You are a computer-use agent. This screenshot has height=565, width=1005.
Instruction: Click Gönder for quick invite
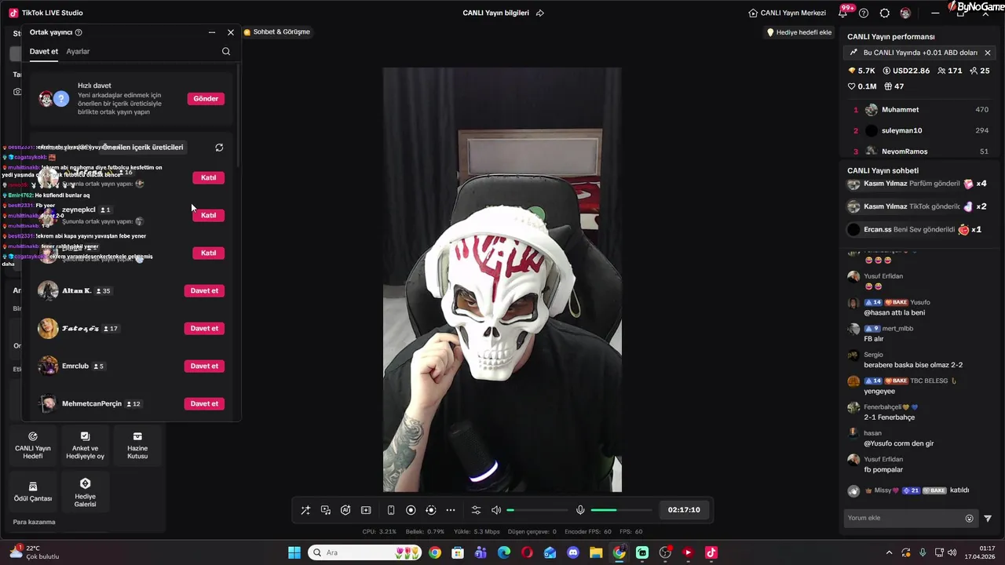pyautogui.click(x=206, y=99)
